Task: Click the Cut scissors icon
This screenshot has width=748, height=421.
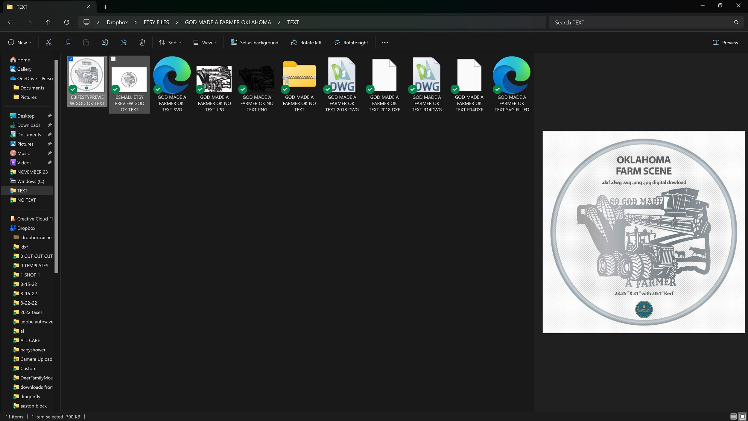Action: pos(48,42)
